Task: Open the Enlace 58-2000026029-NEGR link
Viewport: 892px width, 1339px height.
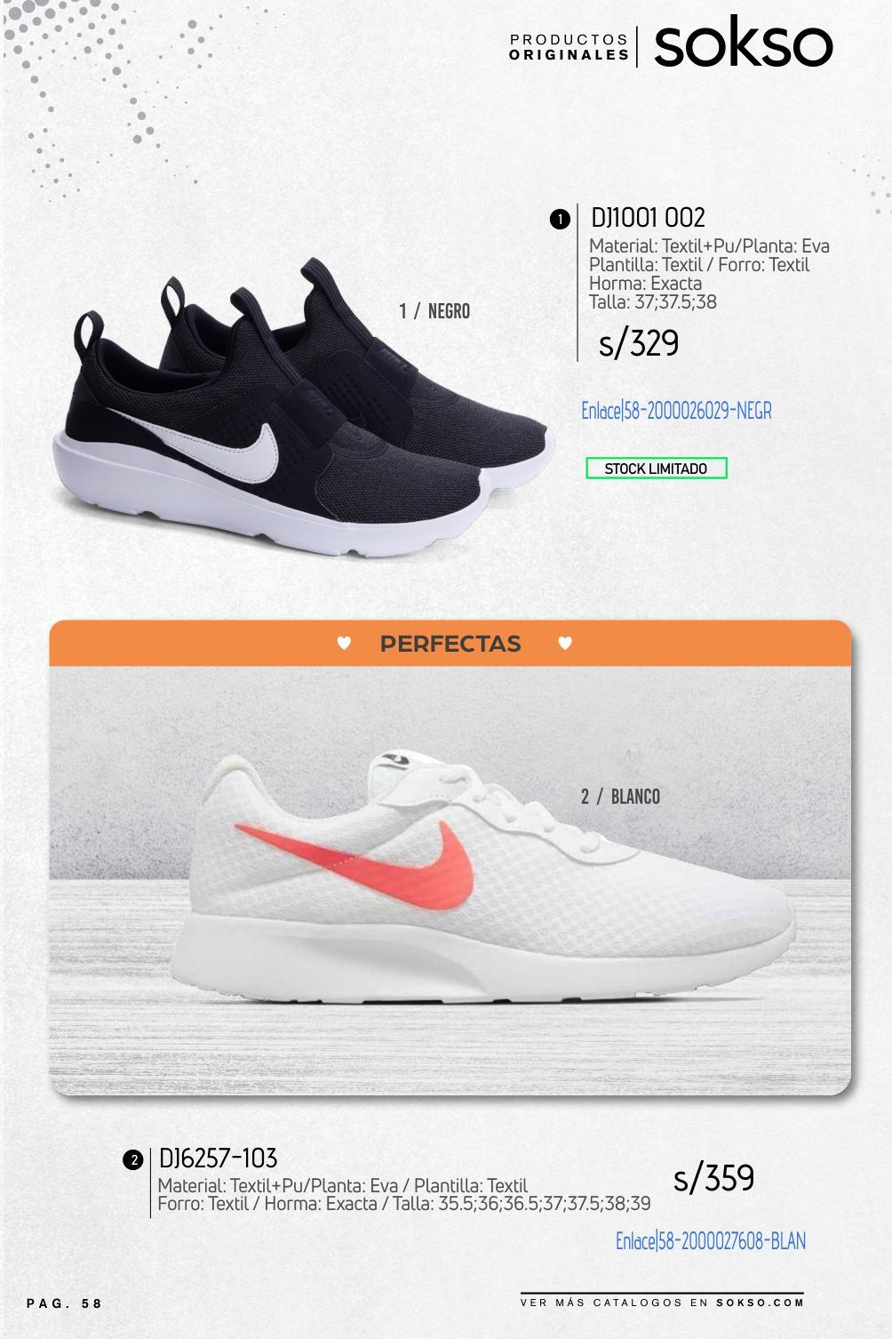Action: click(x=676, y=411)
